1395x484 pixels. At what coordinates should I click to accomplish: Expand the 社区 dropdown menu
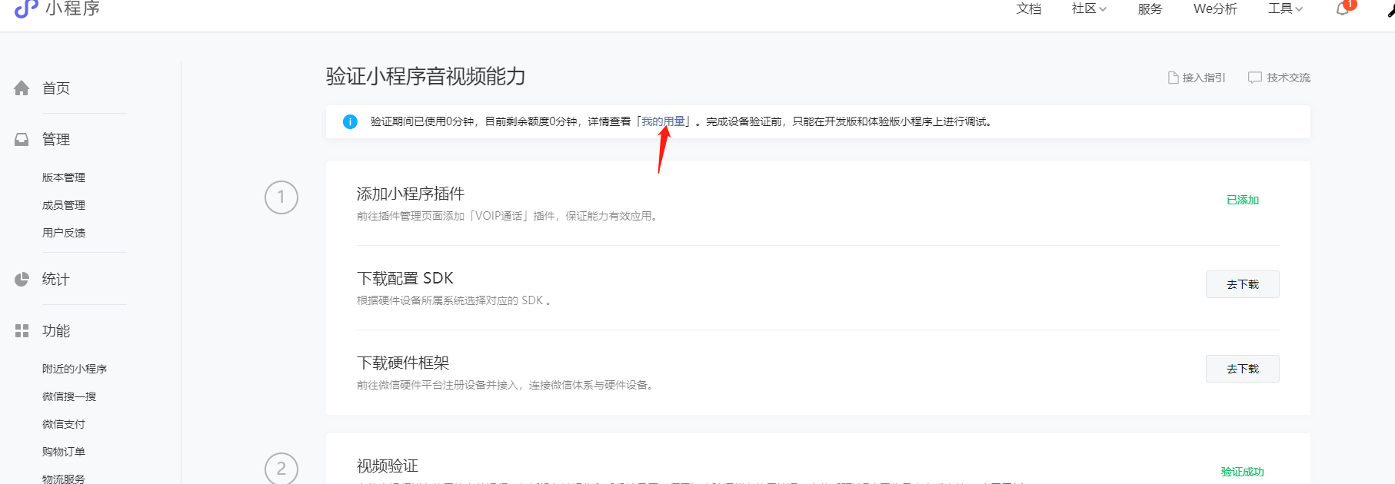[1089, 8]
